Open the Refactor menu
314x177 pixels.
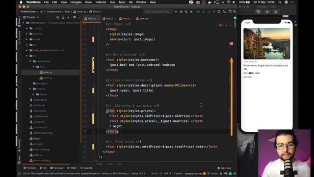(x=101, y=2)
